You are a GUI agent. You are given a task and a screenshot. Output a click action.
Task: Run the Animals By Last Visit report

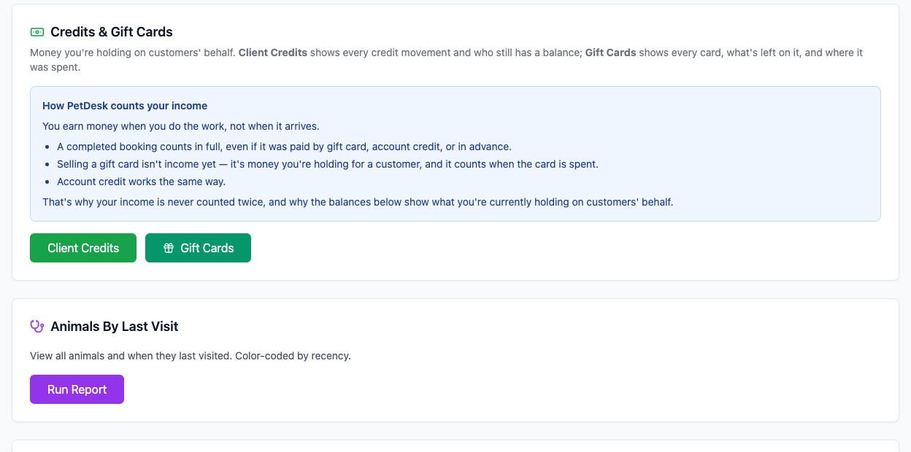pos(77,389)
